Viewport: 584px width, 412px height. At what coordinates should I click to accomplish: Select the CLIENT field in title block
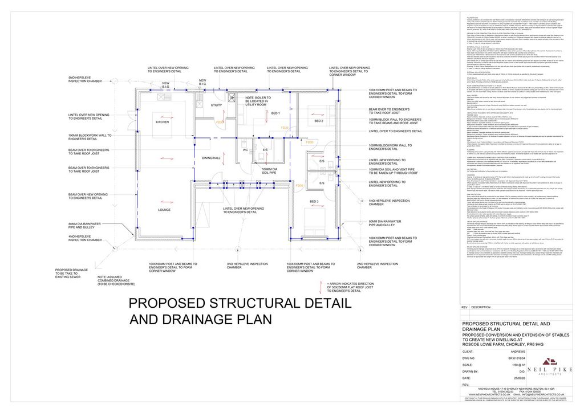(x=493, y=352)
